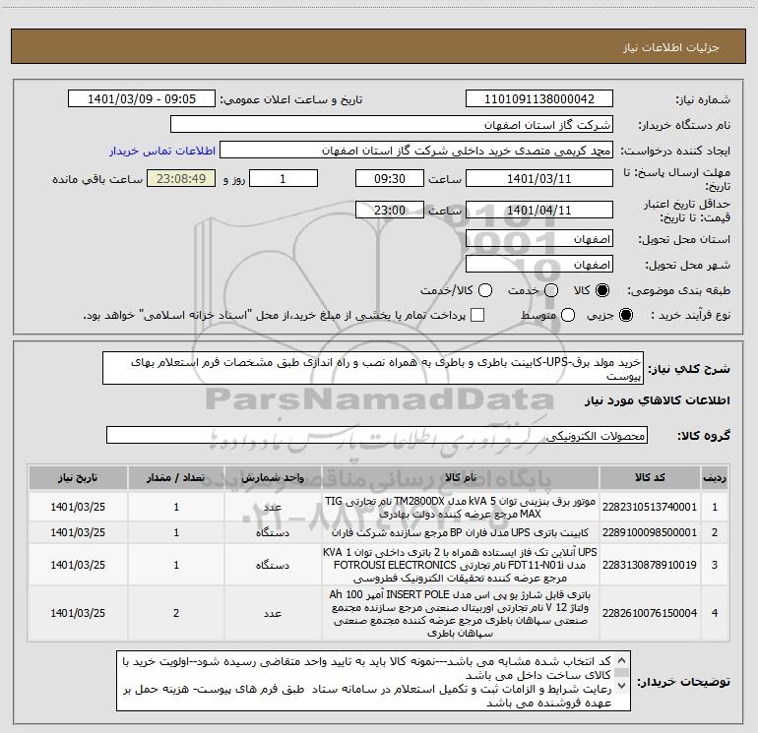758x733 pixels.
Task: Click product code 2289100098500001
Action: [650, 532]
